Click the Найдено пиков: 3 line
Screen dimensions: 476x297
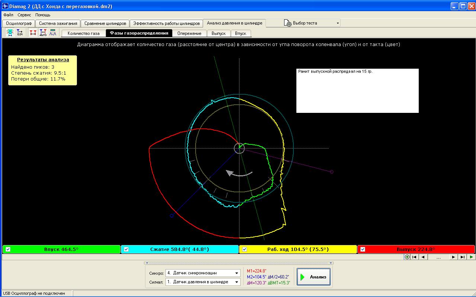coord(33,67)
